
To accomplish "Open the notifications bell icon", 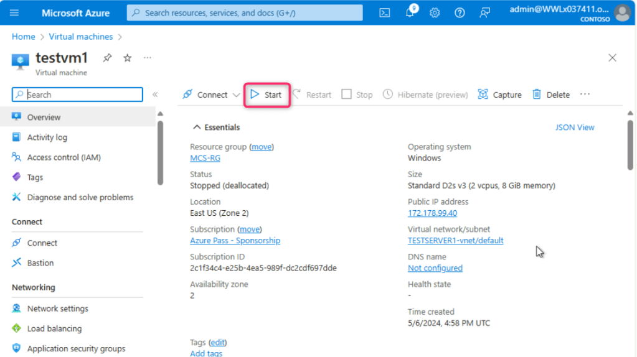I will coord(410,13).
